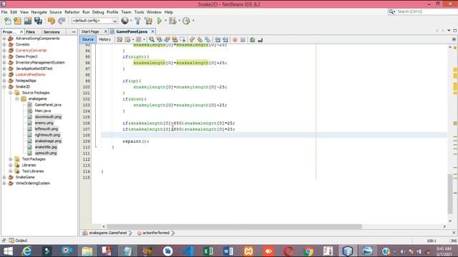The height and width of the screenshot is (257, 458).
Task: Click the Comment editor toolbar icon
Action: (x=253, y=39)
